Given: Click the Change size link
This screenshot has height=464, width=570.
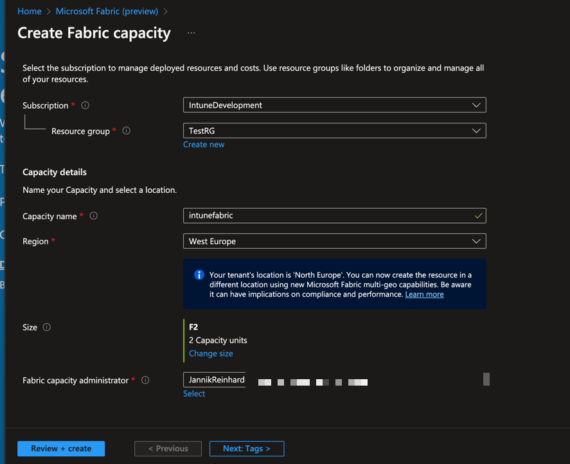Looking at the screenshot, I should click(211, 354).
